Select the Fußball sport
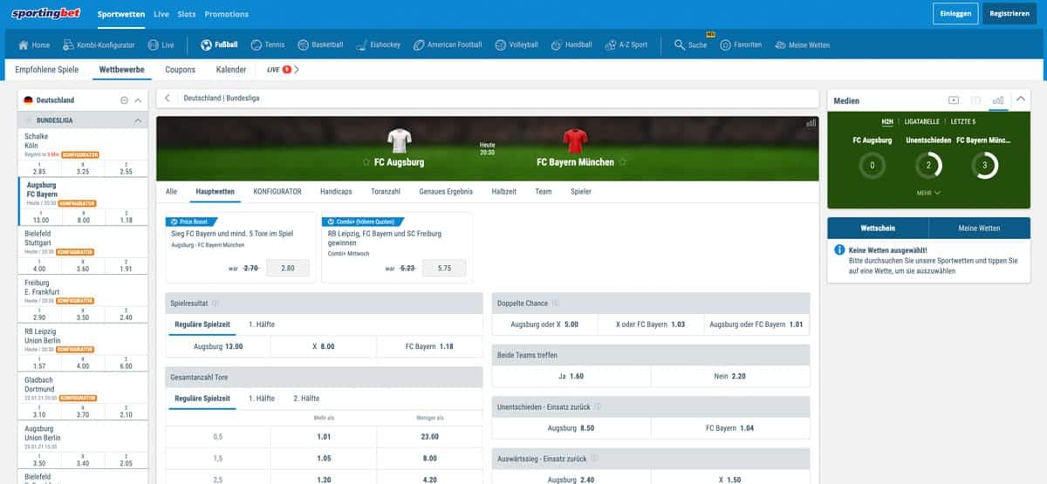Screen dimensions: 1047x484 (219, 44)
